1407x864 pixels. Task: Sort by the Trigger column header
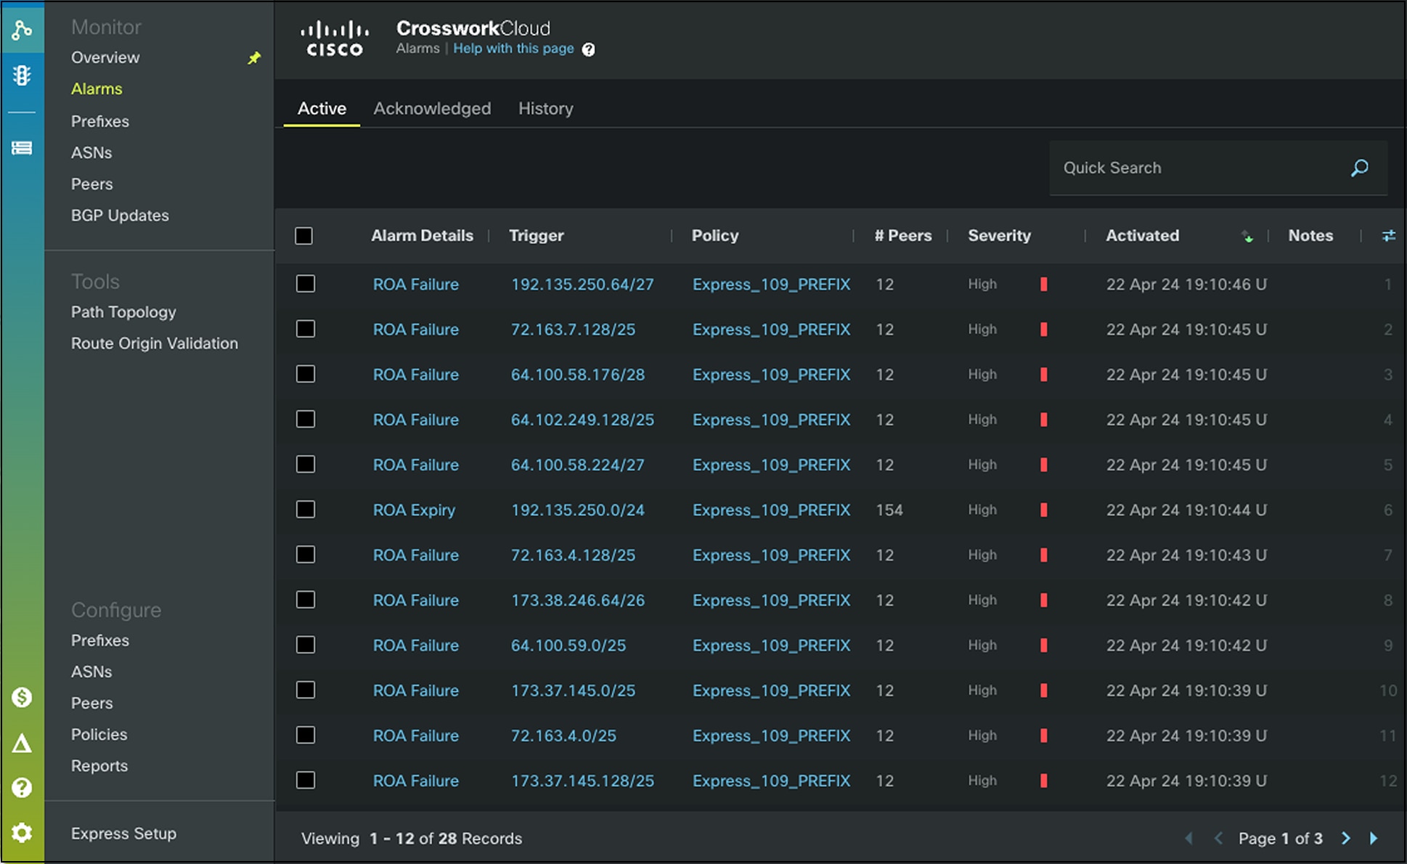point(536,235)
